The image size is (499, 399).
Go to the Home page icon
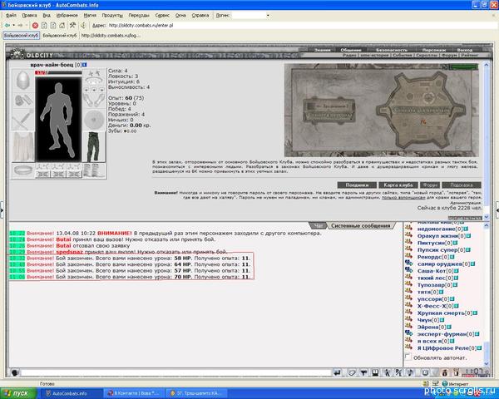tap(62, 25)
